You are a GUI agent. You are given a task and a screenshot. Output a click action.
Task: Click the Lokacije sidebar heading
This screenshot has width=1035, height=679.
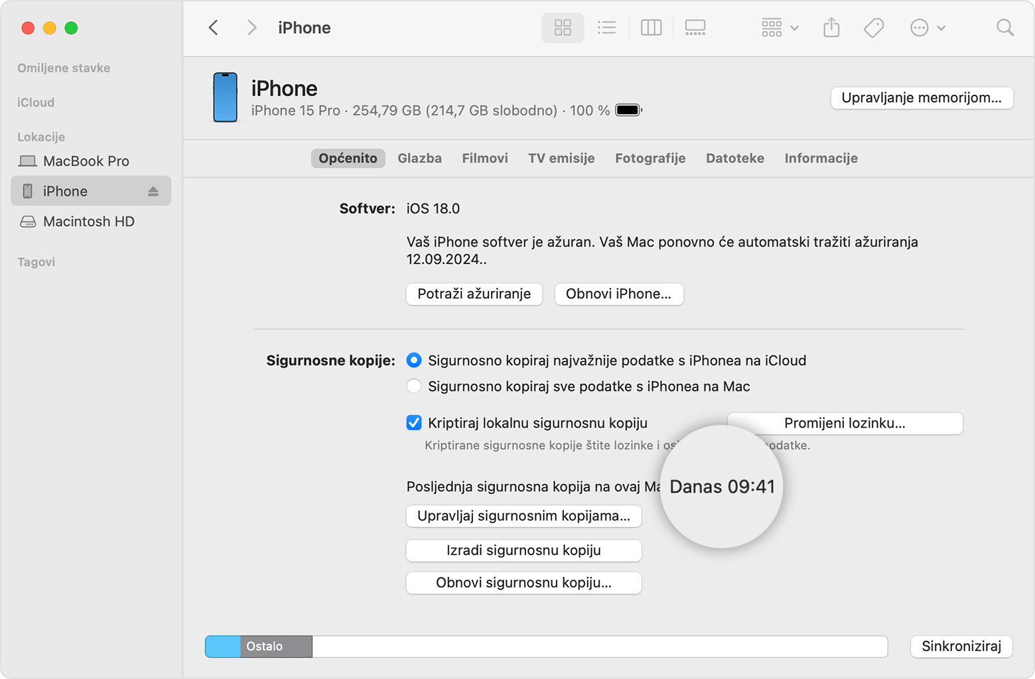pos(41,137)
